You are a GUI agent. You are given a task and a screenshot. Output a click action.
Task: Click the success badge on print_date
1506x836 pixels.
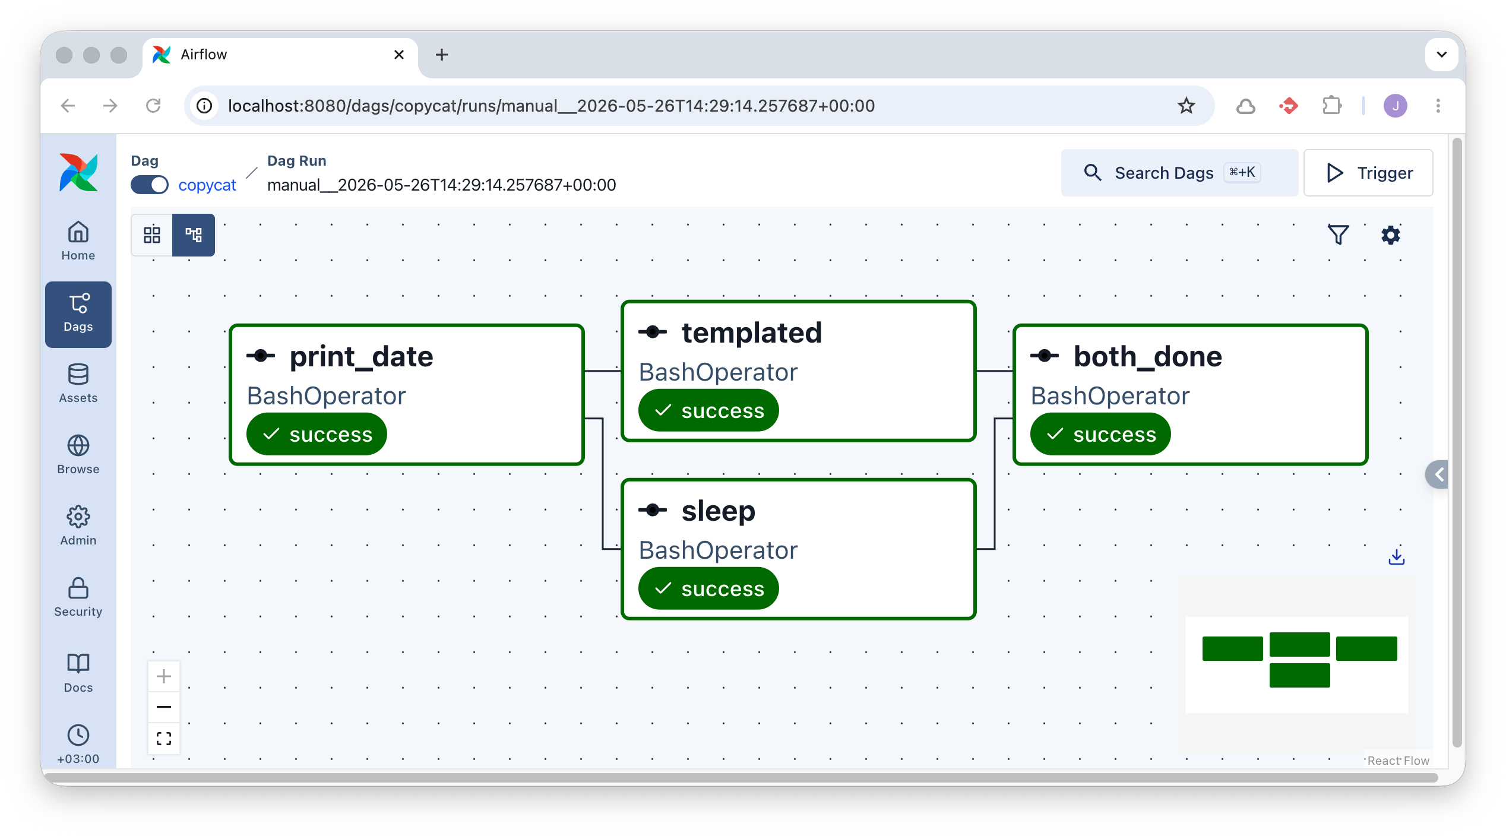point(317,434)
